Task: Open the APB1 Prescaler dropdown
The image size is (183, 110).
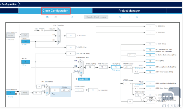Action: [x=128, y=67]
